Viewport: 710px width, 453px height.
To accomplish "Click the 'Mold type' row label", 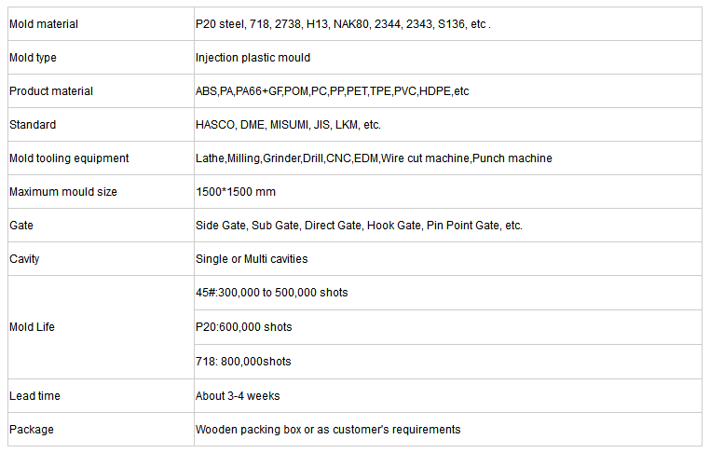I will coord(33,58).
